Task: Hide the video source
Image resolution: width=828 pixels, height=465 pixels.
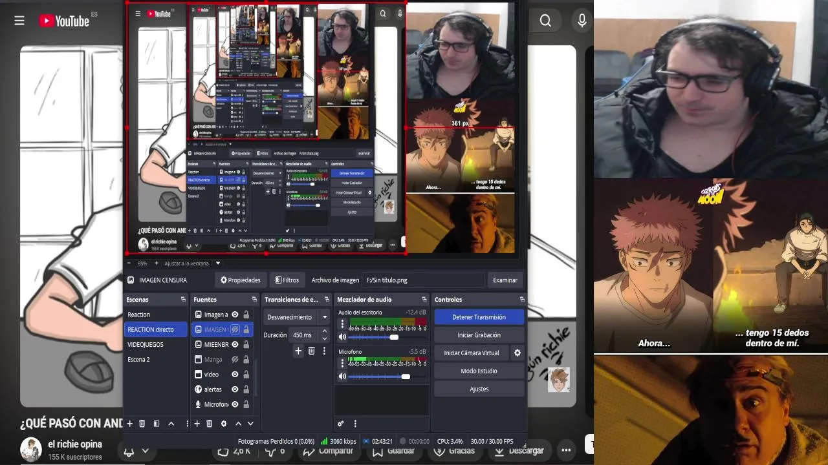Action: click(235, 375)
